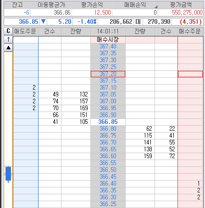This screenshot has height=208, width=205.
Task: Click the 매수시장 market buy cell
Action: (x=108, y=40)
